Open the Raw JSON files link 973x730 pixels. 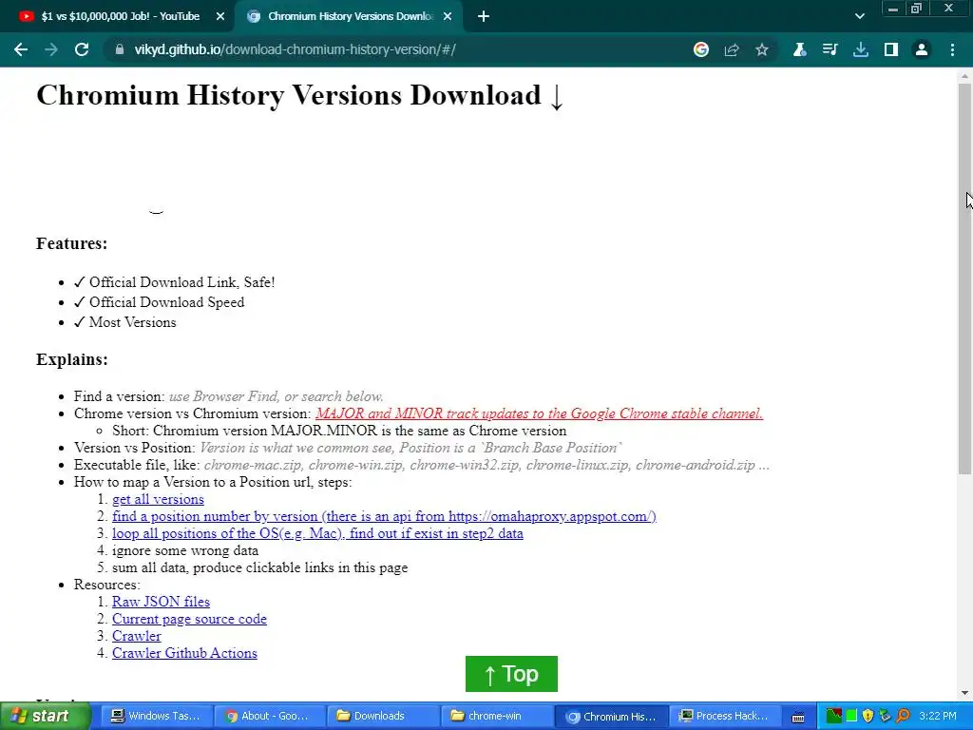point(161,602)
